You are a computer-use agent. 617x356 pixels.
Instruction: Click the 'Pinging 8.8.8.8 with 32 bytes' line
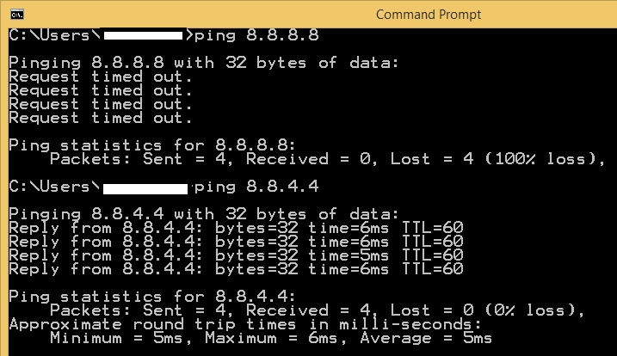[204, 63]
